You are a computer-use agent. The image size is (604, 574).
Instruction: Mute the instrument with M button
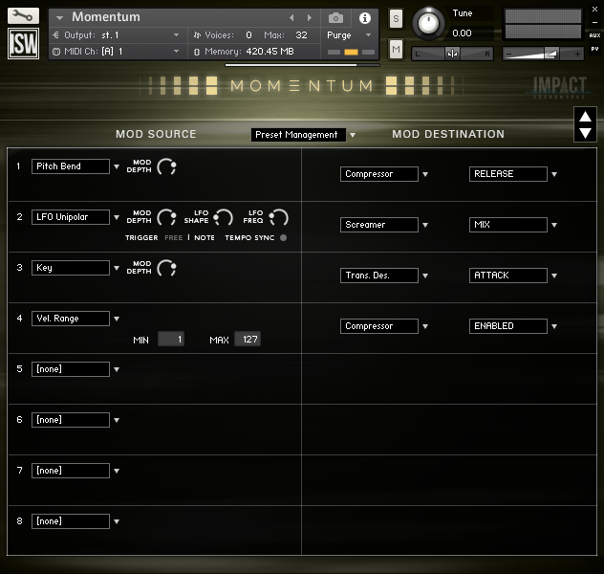pyautogui.click(x=396, y=50)
